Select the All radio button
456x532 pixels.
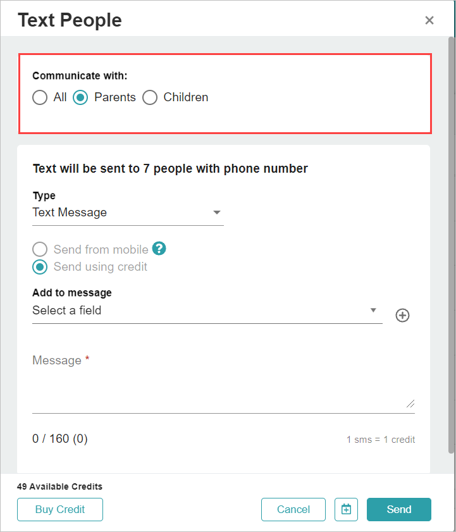40,97
